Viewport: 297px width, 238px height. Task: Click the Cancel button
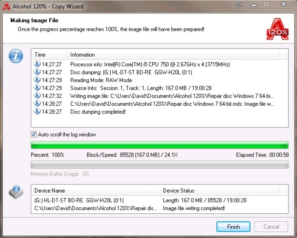(271, 227)
